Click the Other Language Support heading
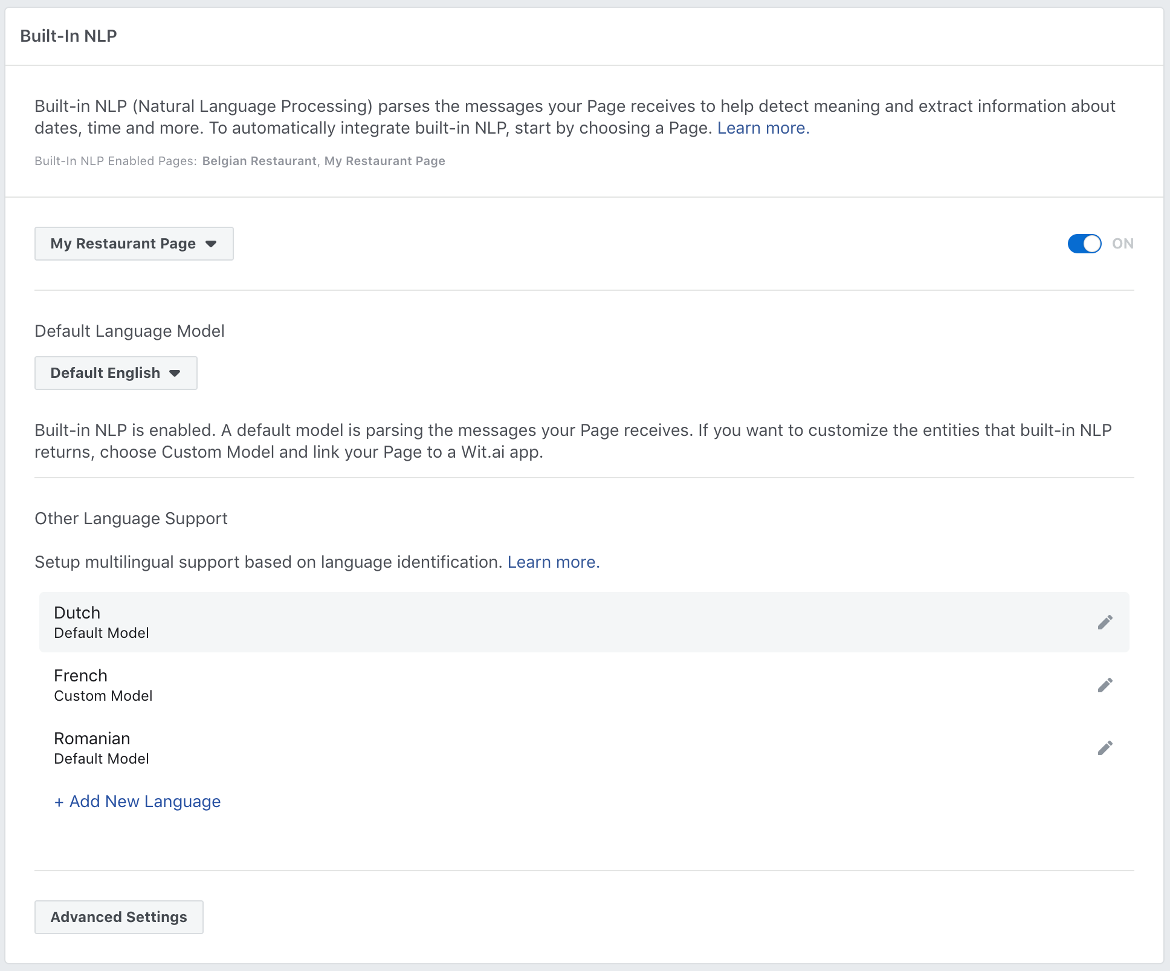The height and width of the screenshot is (971, 1170). [131, 518]
